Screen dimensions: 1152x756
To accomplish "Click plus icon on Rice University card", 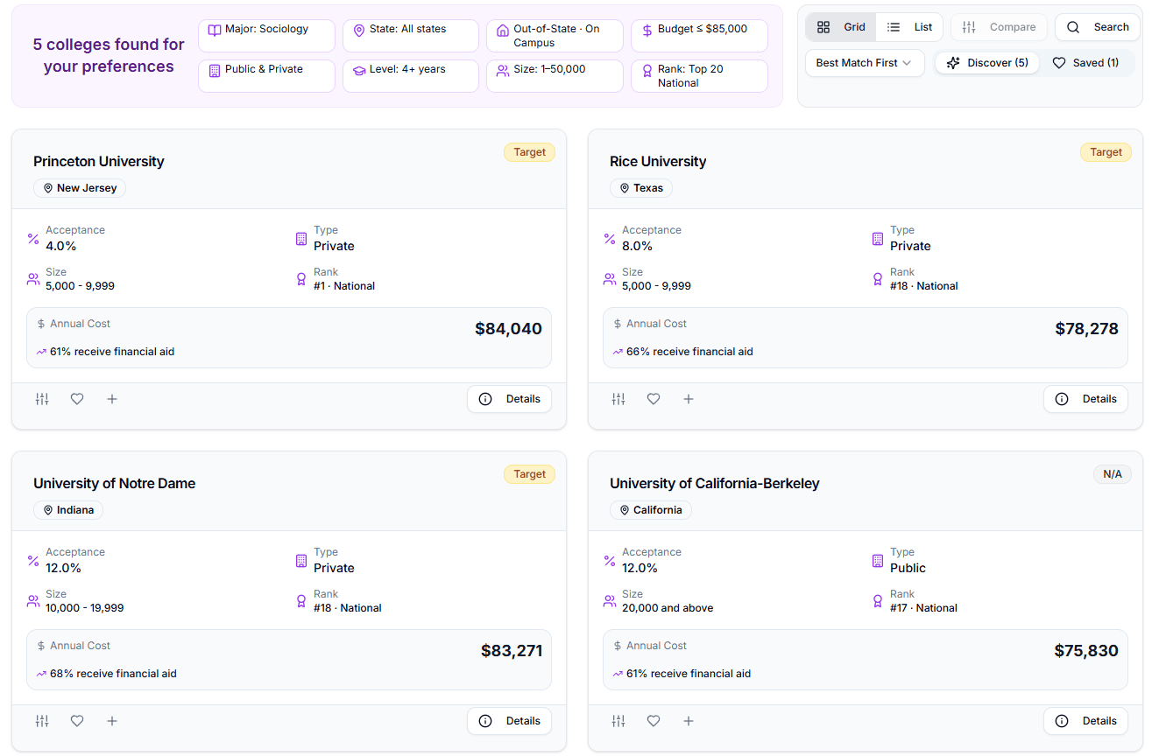I will click(689, 399).
